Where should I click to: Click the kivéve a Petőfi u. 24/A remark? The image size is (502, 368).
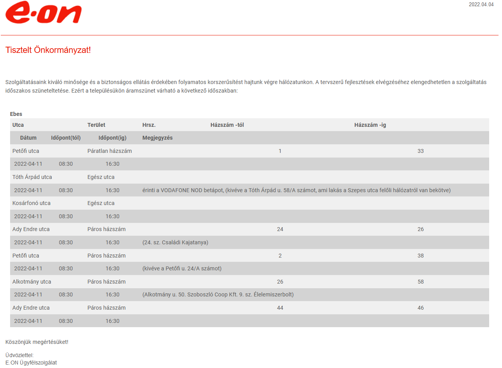click(182, 268)
